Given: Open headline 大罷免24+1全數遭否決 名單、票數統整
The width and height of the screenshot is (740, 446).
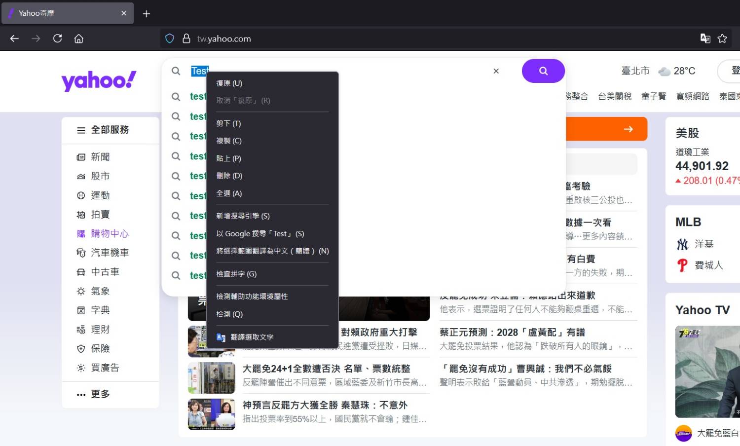Looking at the screenshot, I should 327,369.
